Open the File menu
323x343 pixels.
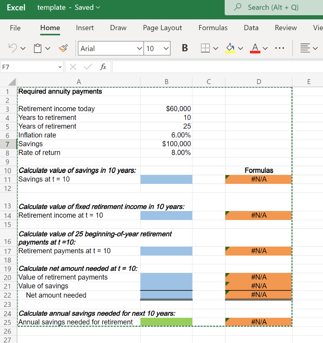click(15, 28)
